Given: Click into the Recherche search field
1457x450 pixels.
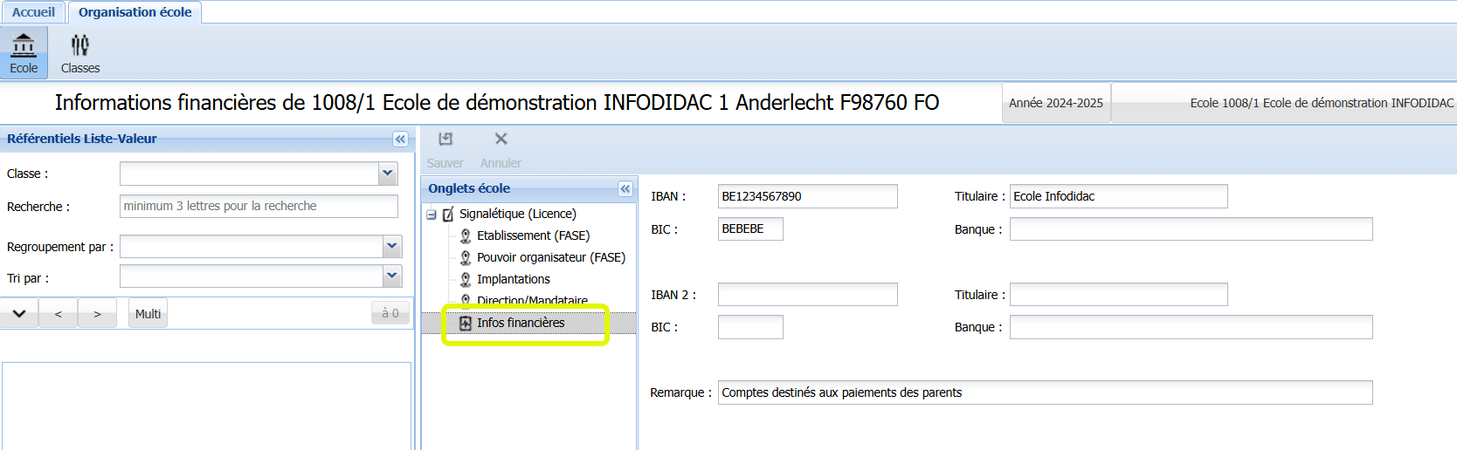Looking at the screenshot, I should click(x=259, y=206).
